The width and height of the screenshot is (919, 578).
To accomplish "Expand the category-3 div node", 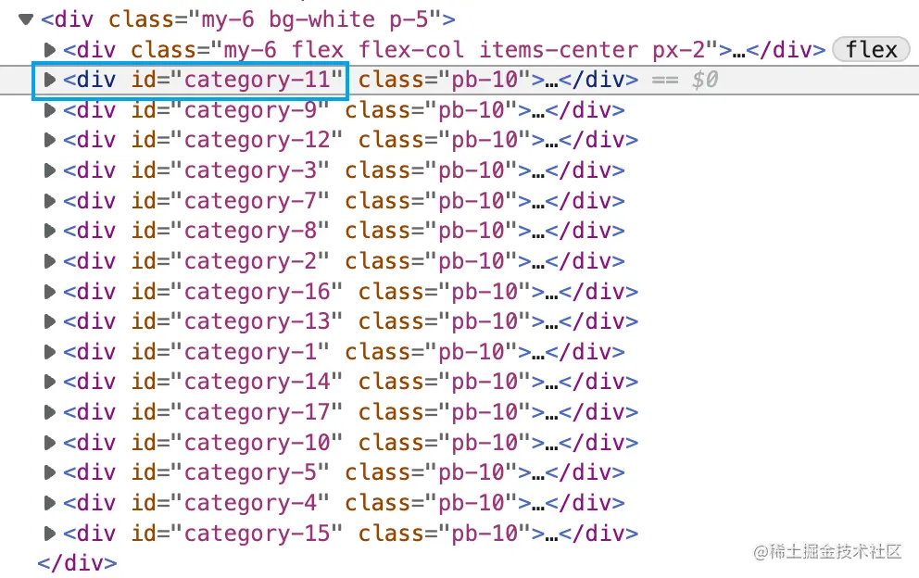I will (50, 170).
